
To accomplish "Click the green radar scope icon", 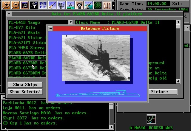I will tap(98, 4).
